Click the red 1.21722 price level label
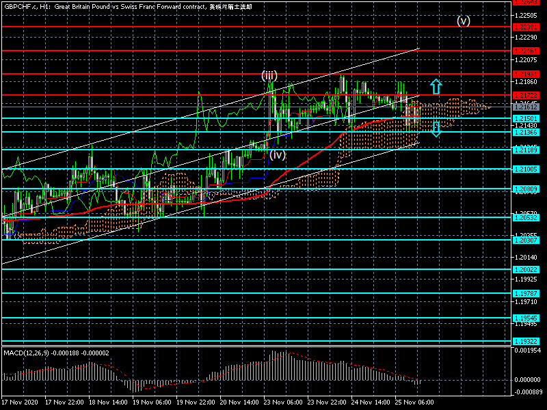The image size is (547, 410). (x=526, y=96)
